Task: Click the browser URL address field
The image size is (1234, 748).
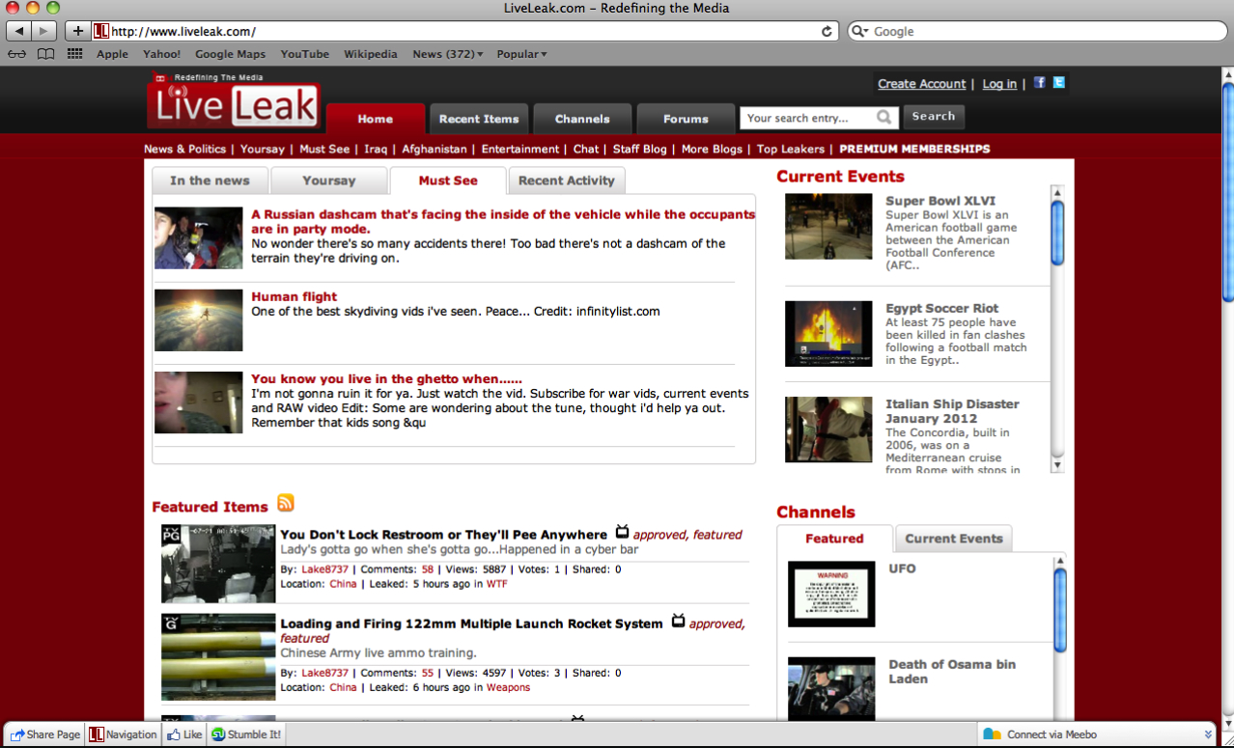Action: pyautogui.click(x=463, y=31)
